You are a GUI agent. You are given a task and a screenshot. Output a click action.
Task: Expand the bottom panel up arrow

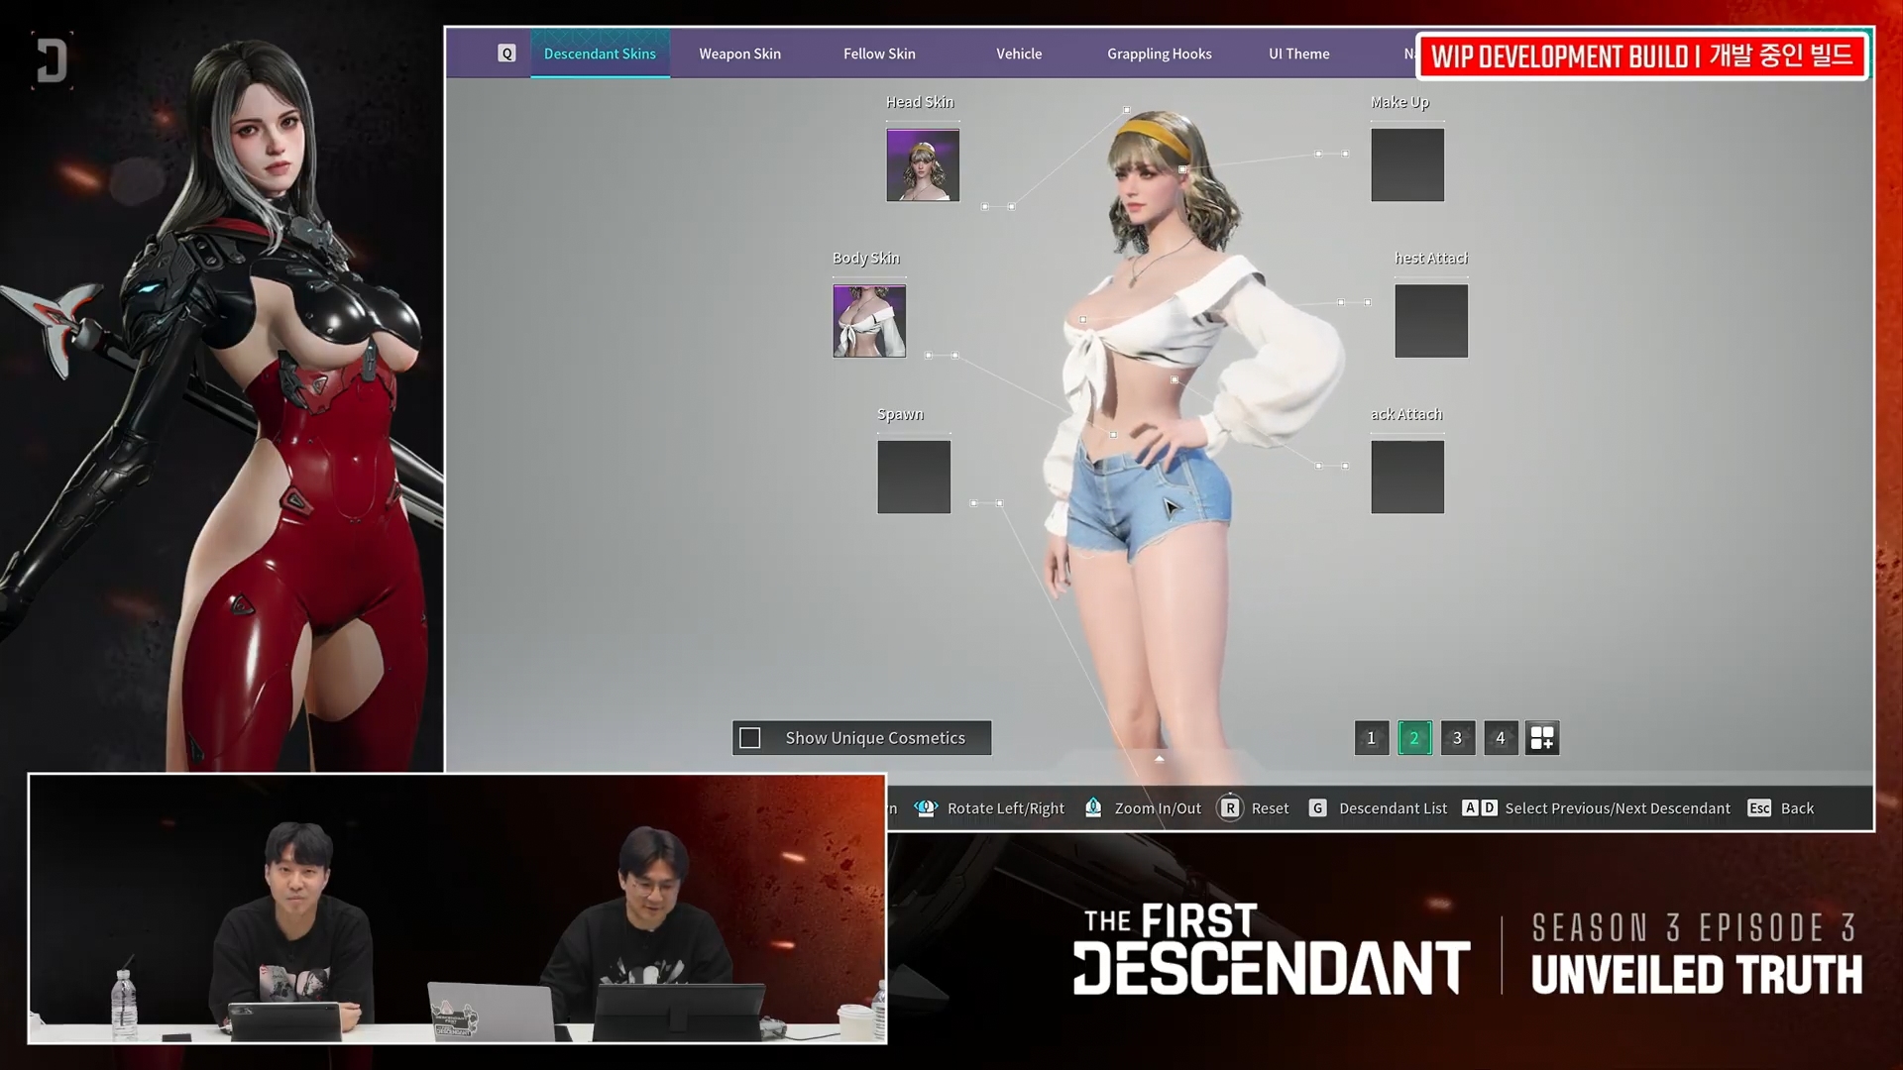pyautogui.click(x=1159, y=759)
